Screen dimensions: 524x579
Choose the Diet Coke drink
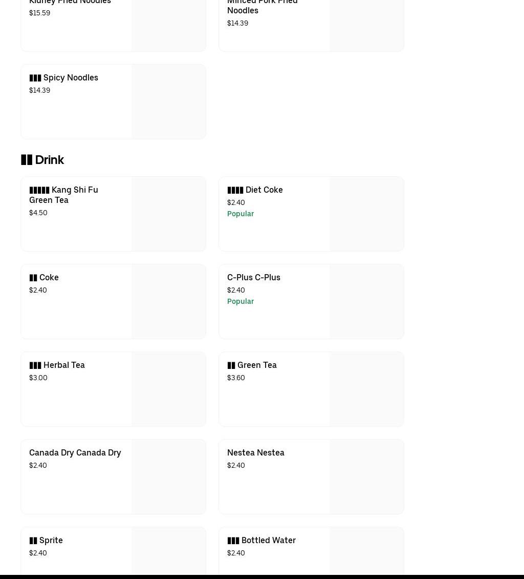tap(255, 190)
